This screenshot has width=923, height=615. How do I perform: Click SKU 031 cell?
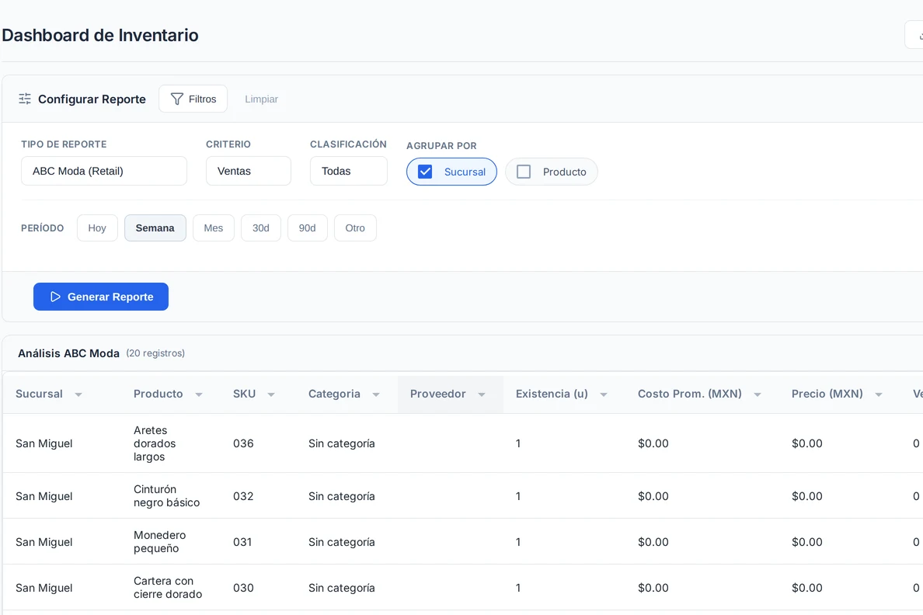coord(242,542)
